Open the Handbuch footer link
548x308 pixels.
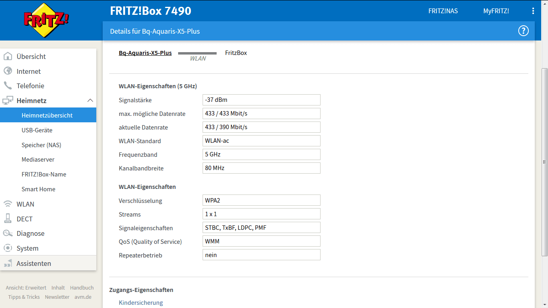(82, 288)
